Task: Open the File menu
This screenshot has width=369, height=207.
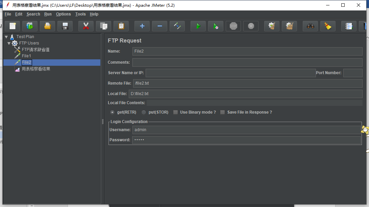Action: 8,14
